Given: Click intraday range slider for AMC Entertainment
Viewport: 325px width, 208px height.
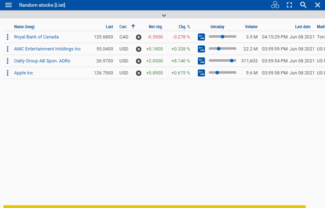Looking at the screenshot, I should [223, 49].
